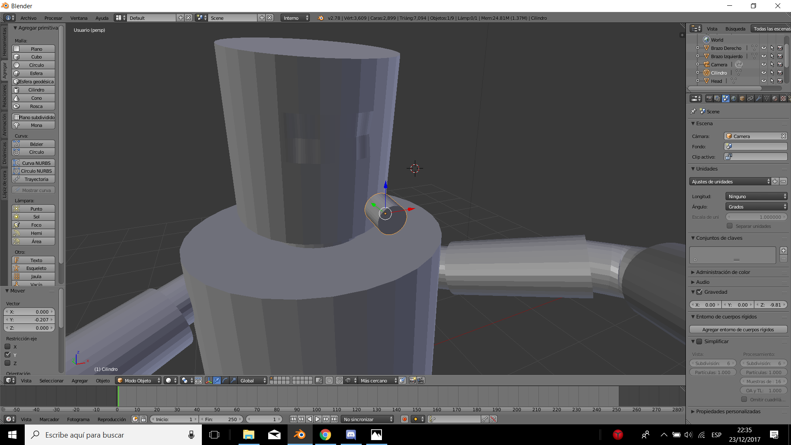Open the Ángulo Grados dropdown
This screenshot has width=791, height=445.
(x=756, y=207)
